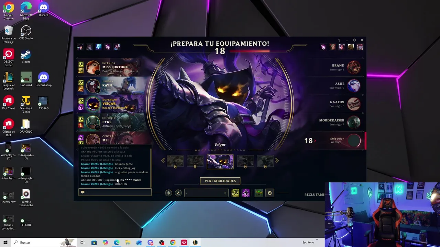
Task: Click Mordekaiser enemy champion portrait
Action: coord(354,122)
